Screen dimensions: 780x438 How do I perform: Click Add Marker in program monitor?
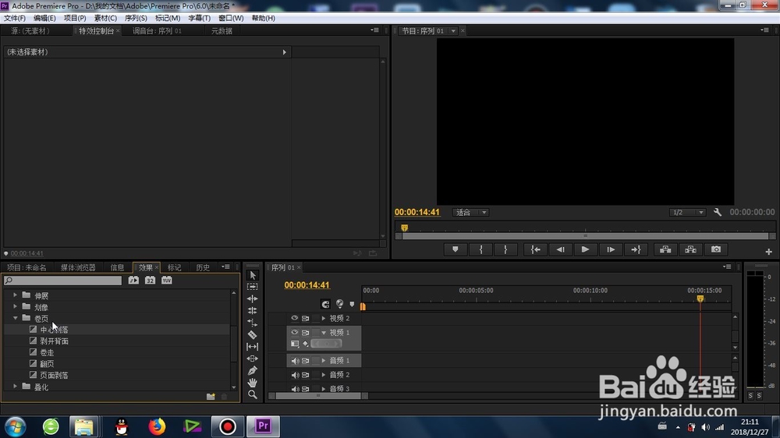click(x=456, y=249)
